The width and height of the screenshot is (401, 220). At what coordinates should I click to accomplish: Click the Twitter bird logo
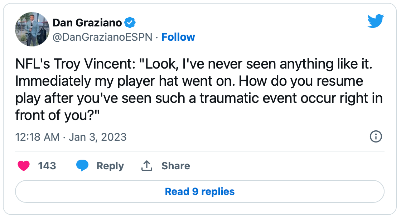[376, 22]
